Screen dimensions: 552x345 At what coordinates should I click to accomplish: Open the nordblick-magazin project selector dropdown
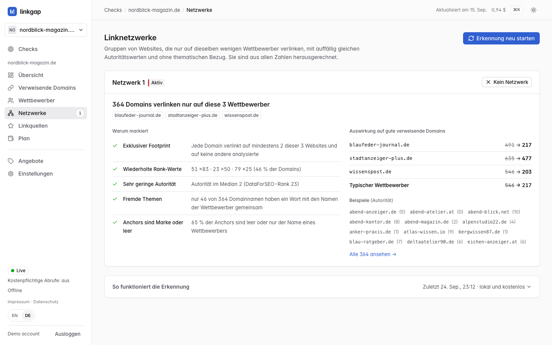tap(46, 30)
